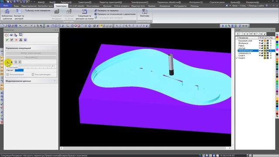The width and height of the screenshot is (279, 157).
Task: Toggle visibility of Workpiece layer
Action: pyautogui.click(x=260, y=43)
